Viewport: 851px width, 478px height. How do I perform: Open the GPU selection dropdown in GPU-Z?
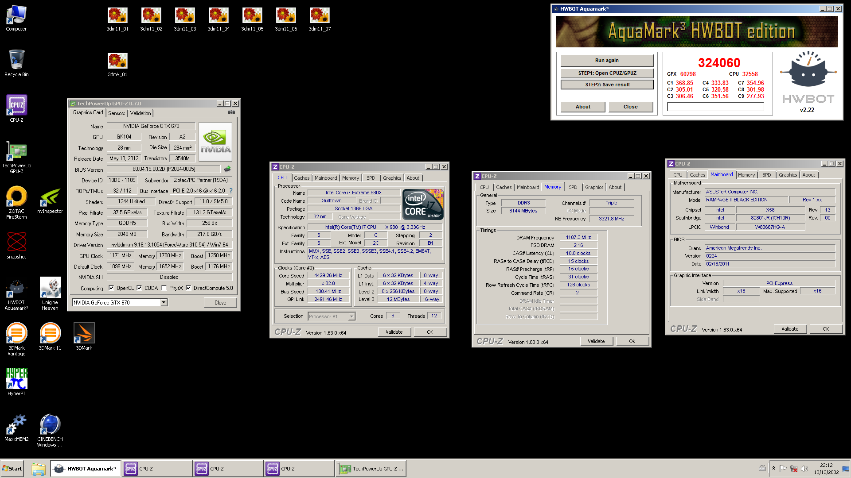coord(164,303)
